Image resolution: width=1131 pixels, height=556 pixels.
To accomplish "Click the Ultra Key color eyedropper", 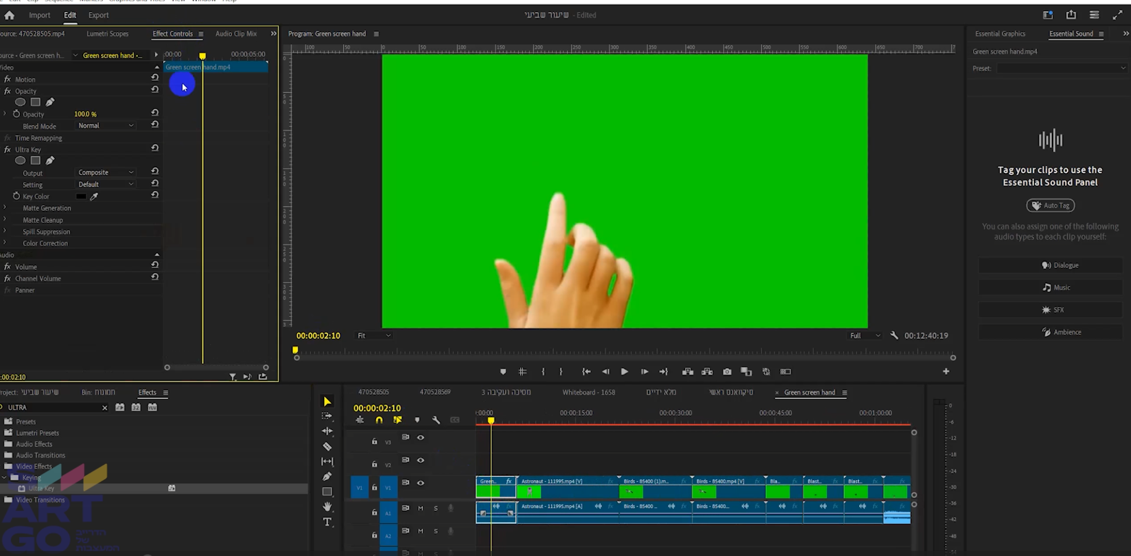I will pos(95,196).
